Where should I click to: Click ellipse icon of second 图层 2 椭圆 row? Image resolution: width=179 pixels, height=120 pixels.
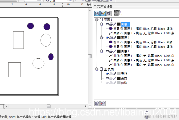(x=111, y=46)
